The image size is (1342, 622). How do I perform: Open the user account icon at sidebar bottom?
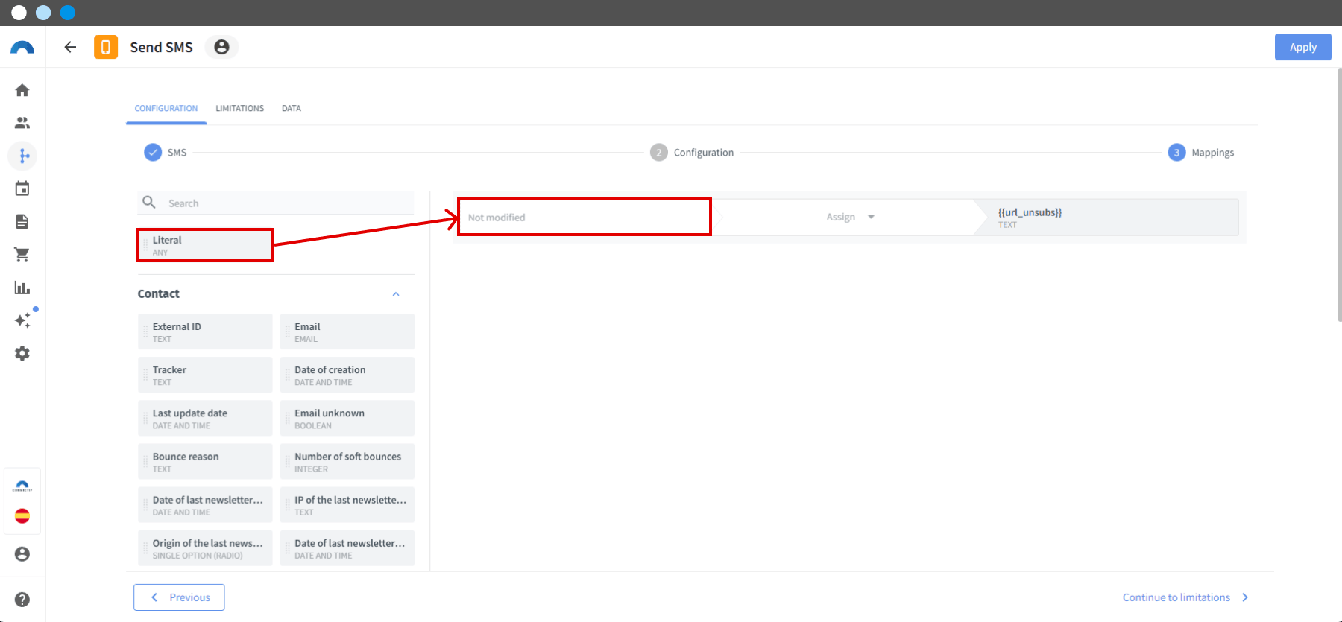click(x=22, y=554)
